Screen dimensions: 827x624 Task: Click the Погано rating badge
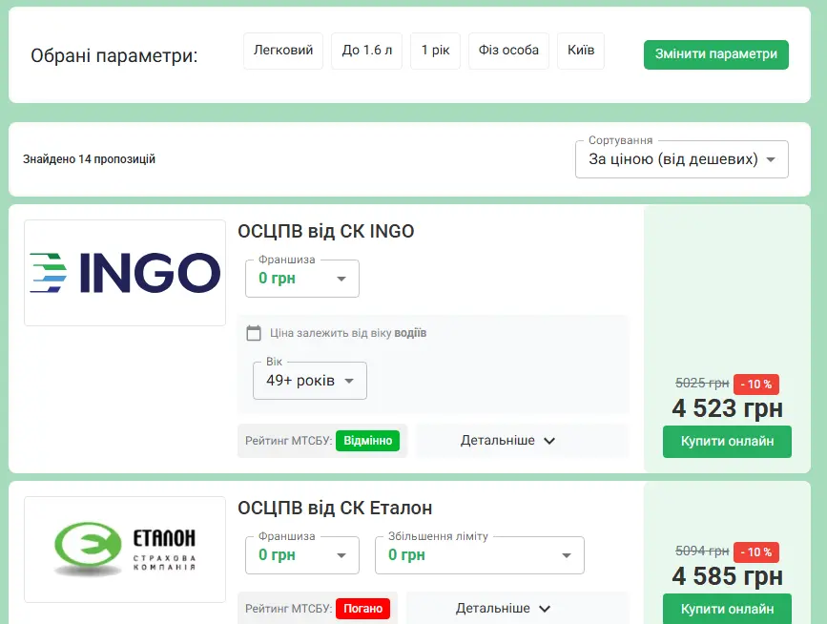[362, 608]
